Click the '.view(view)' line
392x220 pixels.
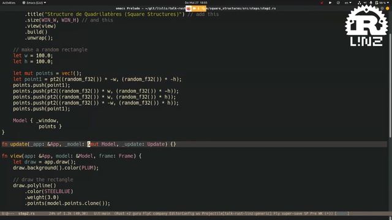pyautogui.click(x=40, y=26)
